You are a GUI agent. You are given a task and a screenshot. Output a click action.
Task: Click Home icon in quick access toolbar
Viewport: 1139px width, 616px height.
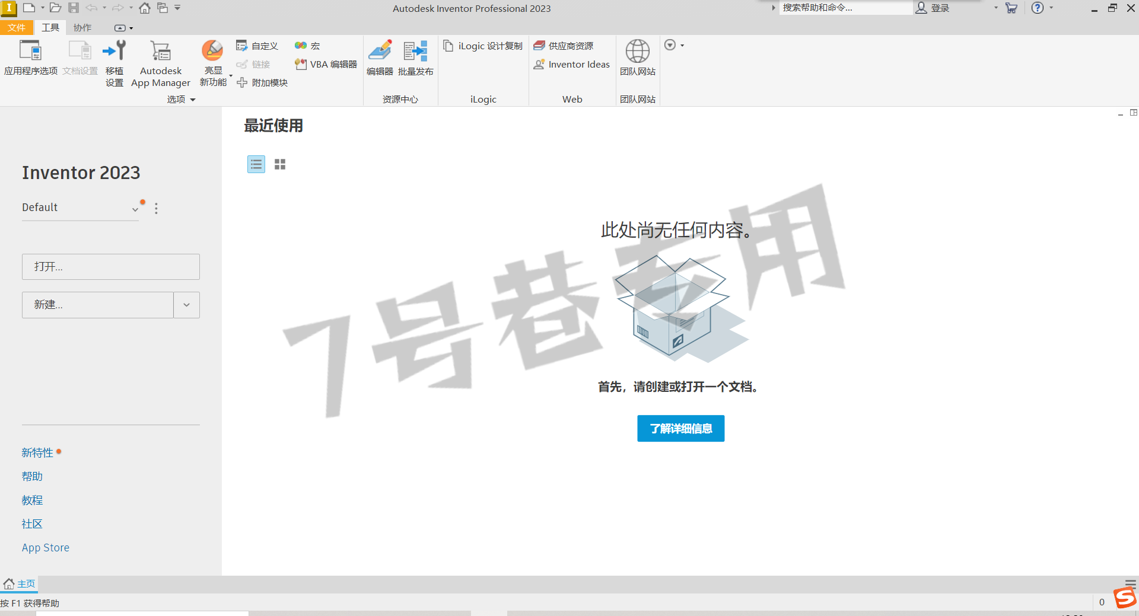pyautogui.click(x=145, y=8)
